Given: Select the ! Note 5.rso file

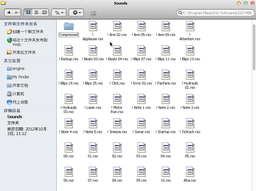Looking at the screenshot, I should click(x=93, y=126).
